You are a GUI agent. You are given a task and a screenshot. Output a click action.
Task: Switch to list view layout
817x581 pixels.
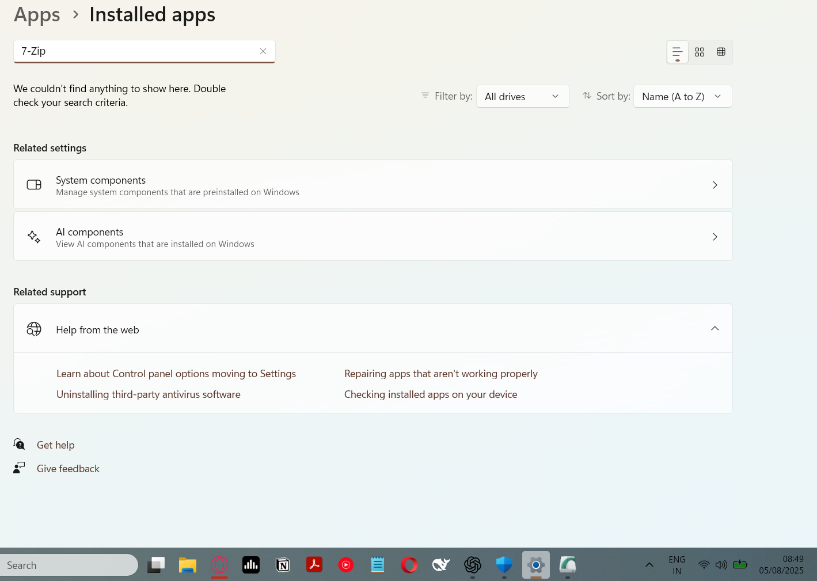(678, 52)
